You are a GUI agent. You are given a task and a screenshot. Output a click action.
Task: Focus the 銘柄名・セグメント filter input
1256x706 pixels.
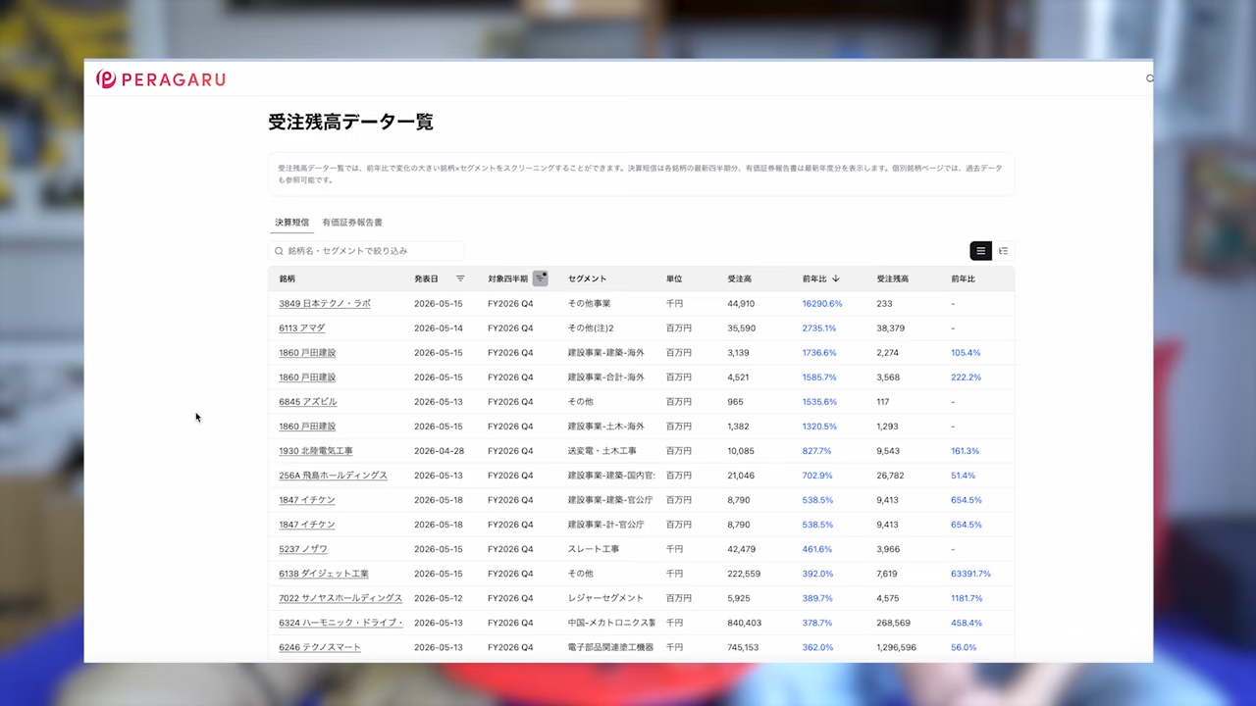(366, 251)
